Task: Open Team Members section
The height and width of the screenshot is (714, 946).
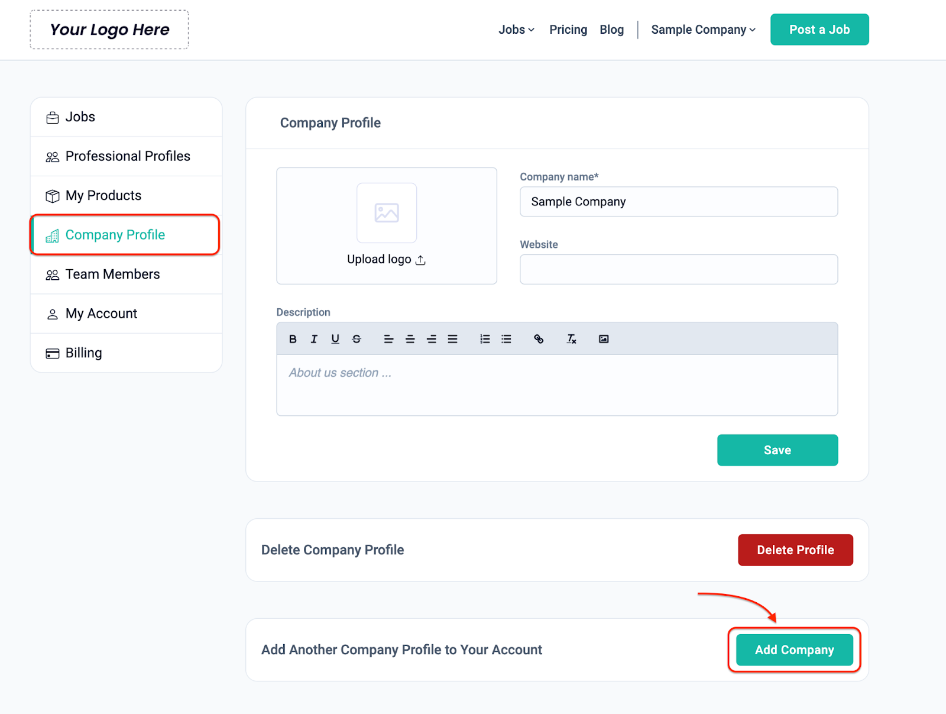Action: [x=127, y=274]
